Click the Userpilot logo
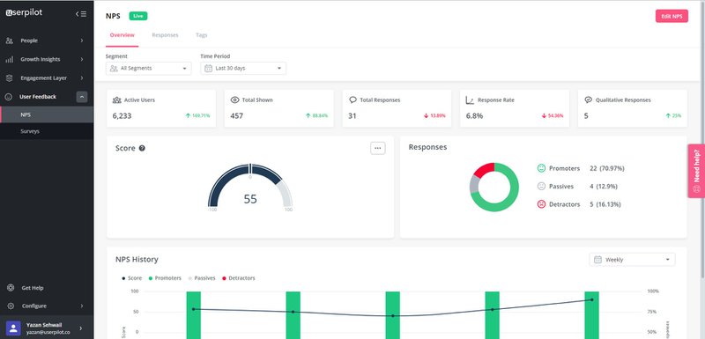 (24, 13)
